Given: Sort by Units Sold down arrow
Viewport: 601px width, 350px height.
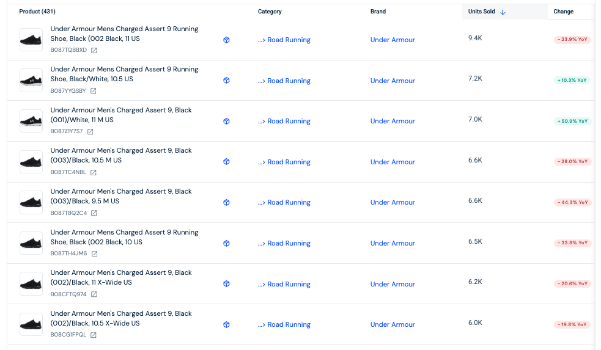Looking at the screenshot, I should (x=503, y=12).
